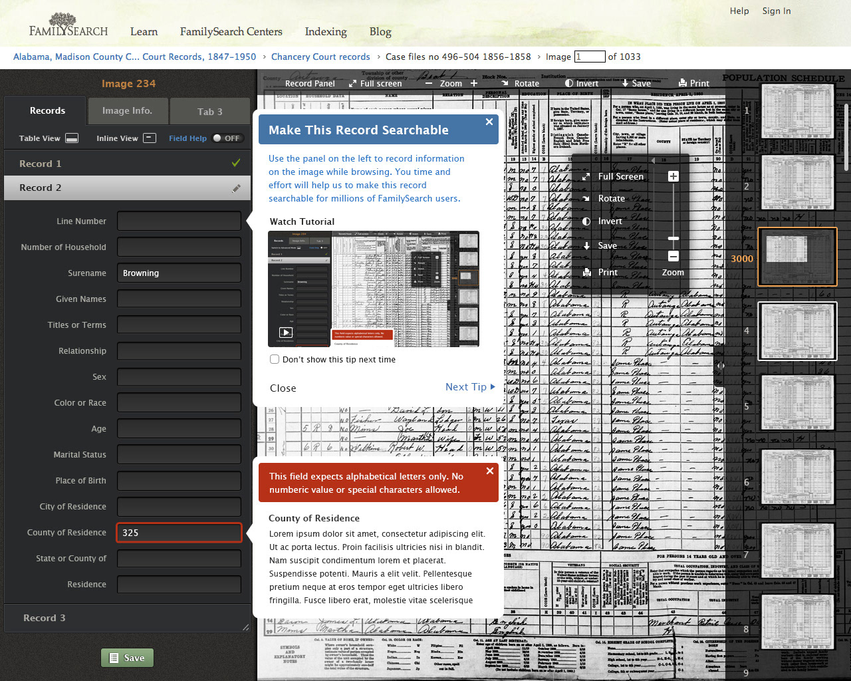Click the Inline View icon
Image resolution: width=851 pixels, height=681 pixels.
point(150,138)
